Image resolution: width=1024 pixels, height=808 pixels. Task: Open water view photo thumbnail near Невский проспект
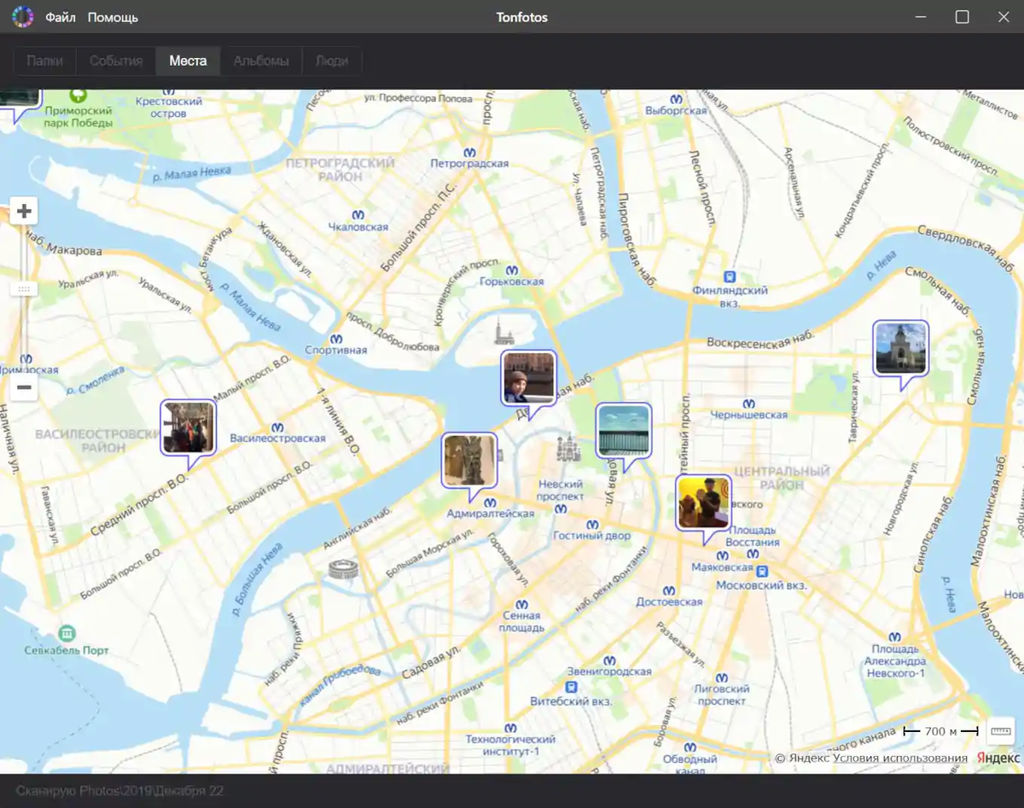(623, 430)
